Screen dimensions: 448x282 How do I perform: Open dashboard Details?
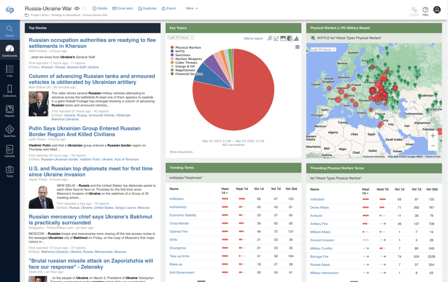tap(100, 9)
